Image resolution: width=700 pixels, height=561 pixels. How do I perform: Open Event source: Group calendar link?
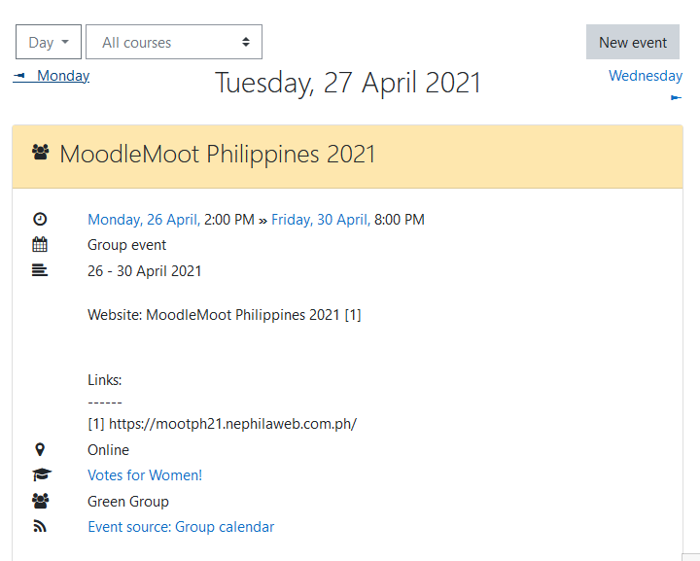point(181,527)
